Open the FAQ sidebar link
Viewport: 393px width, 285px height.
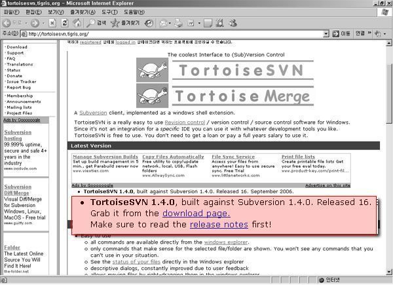10,58
